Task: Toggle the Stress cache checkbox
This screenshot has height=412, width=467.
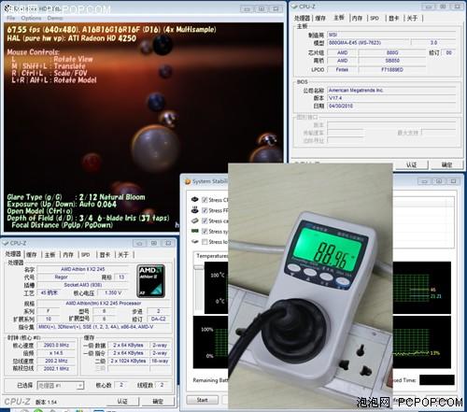Action: point(205,220)
